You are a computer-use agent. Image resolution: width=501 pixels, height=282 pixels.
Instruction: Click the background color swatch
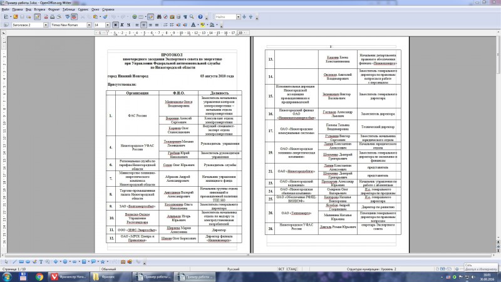212,25
